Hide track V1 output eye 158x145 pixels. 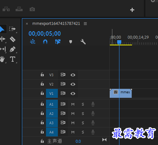click(x=73, y=94)
